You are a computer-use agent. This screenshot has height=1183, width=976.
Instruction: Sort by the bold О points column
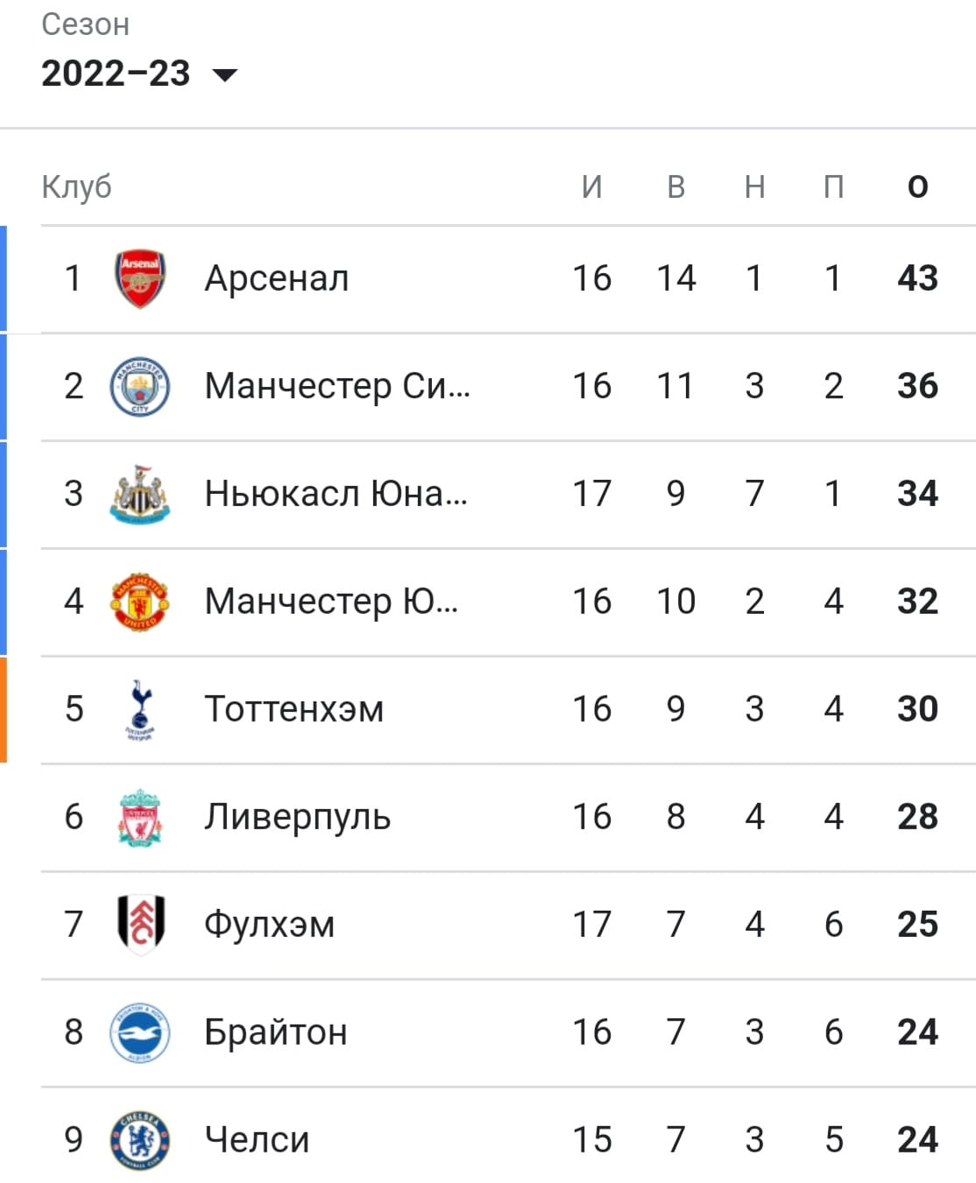917,187
